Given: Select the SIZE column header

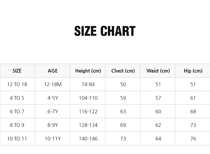Looking at the screenshot, I should (x=17, y=71).
